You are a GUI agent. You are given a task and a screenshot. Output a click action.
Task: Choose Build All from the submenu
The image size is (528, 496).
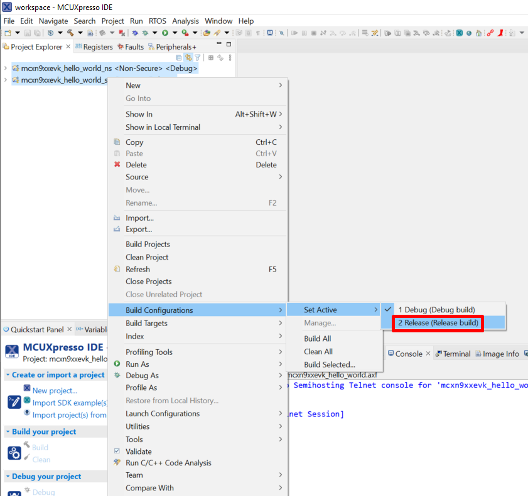317,339
